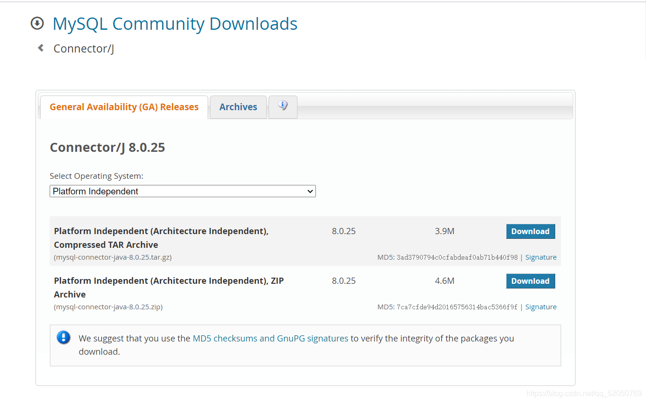This screenshot has width=646, height=402.
Task: Click the back chevron next to Connector/J
Action: (x=41, y=48)
